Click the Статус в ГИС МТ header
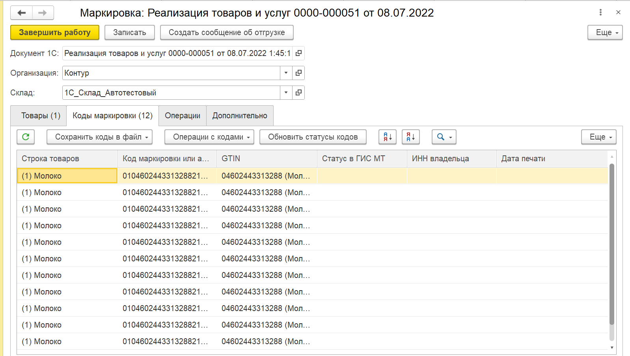Screen dimensions: 630x356 click(x=362, y=158)
